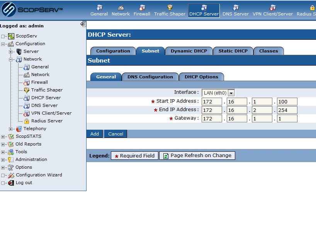Expand the Administration tree node
This screenshot has height=242, width=316.
3,160
